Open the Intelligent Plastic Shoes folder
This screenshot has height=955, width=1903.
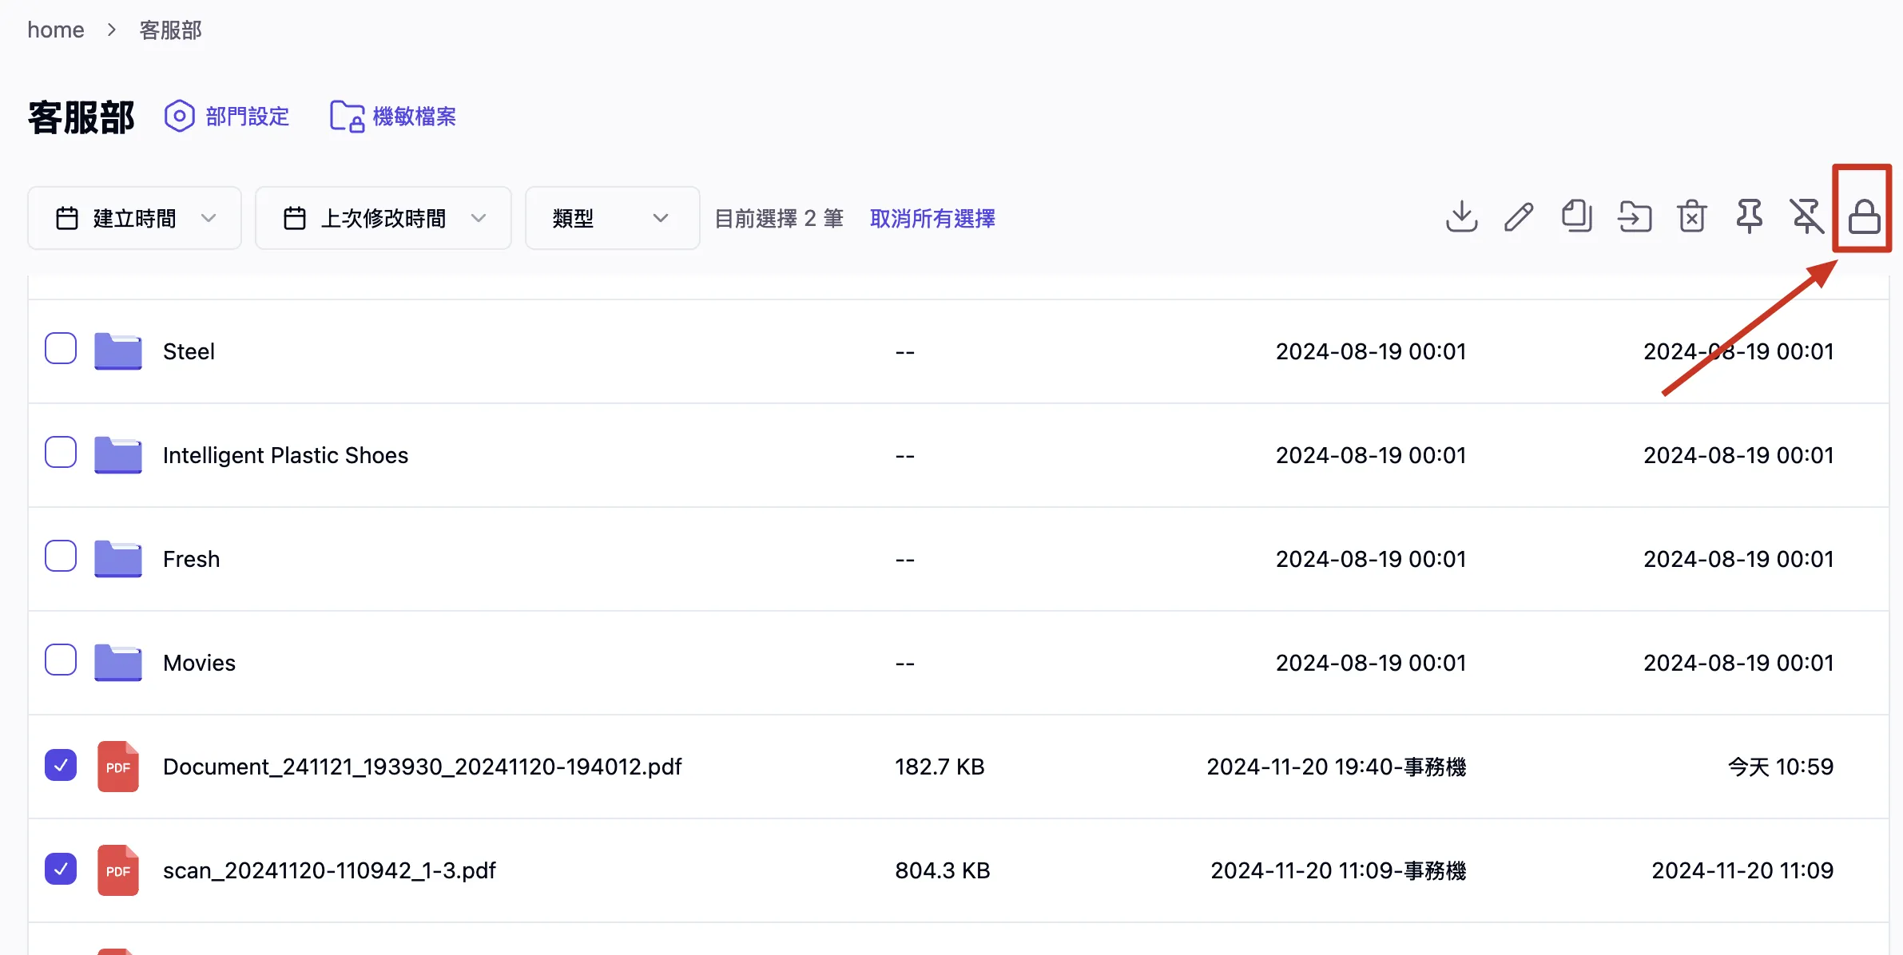[285, 455]
